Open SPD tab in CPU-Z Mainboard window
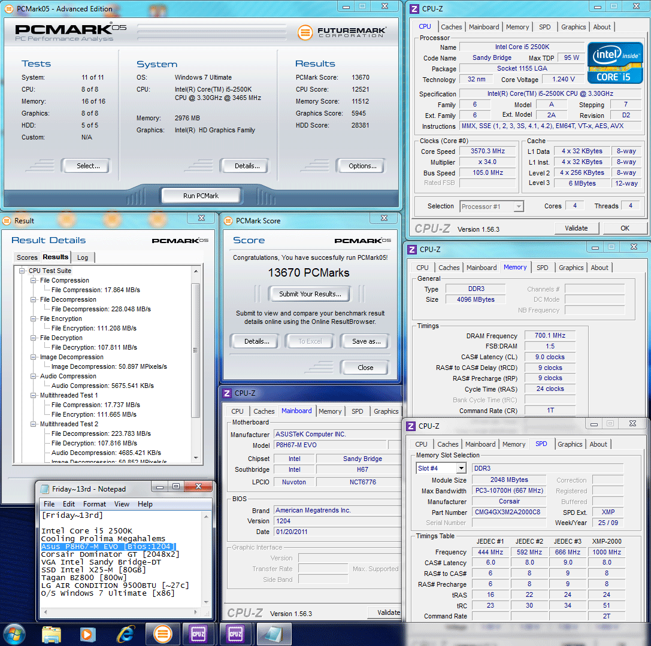Image resolution: width=651 pixels, height=646 pixels. pos(357,411)
